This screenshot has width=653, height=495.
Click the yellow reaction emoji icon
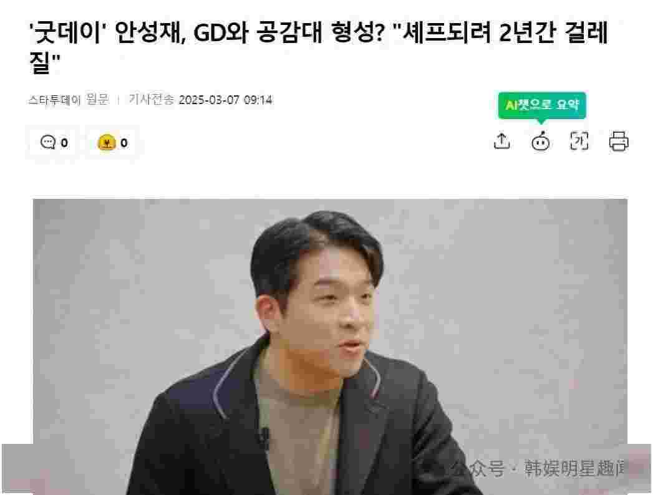click(106, 142)
